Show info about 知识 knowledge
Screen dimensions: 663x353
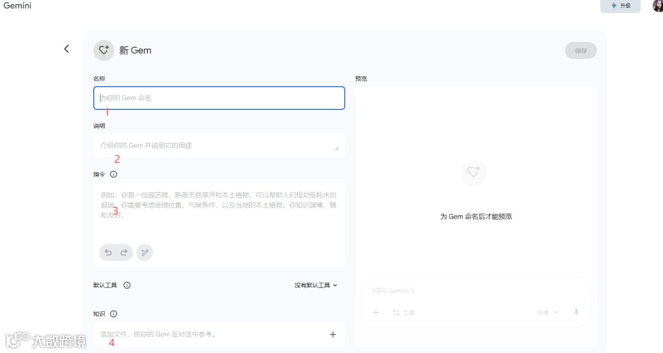(x=114, y=314)
